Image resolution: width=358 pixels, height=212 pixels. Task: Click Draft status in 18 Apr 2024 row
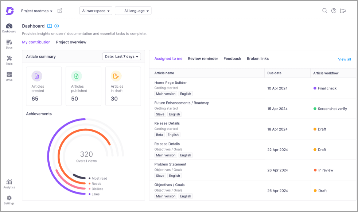320,129
